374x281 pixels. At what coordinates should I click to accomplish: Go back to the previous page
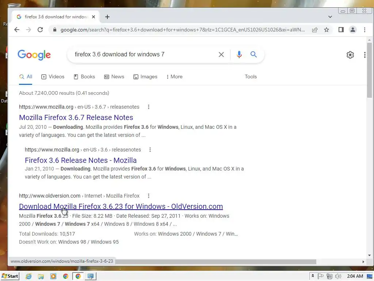pyautogui.click(x=17, y=30)
